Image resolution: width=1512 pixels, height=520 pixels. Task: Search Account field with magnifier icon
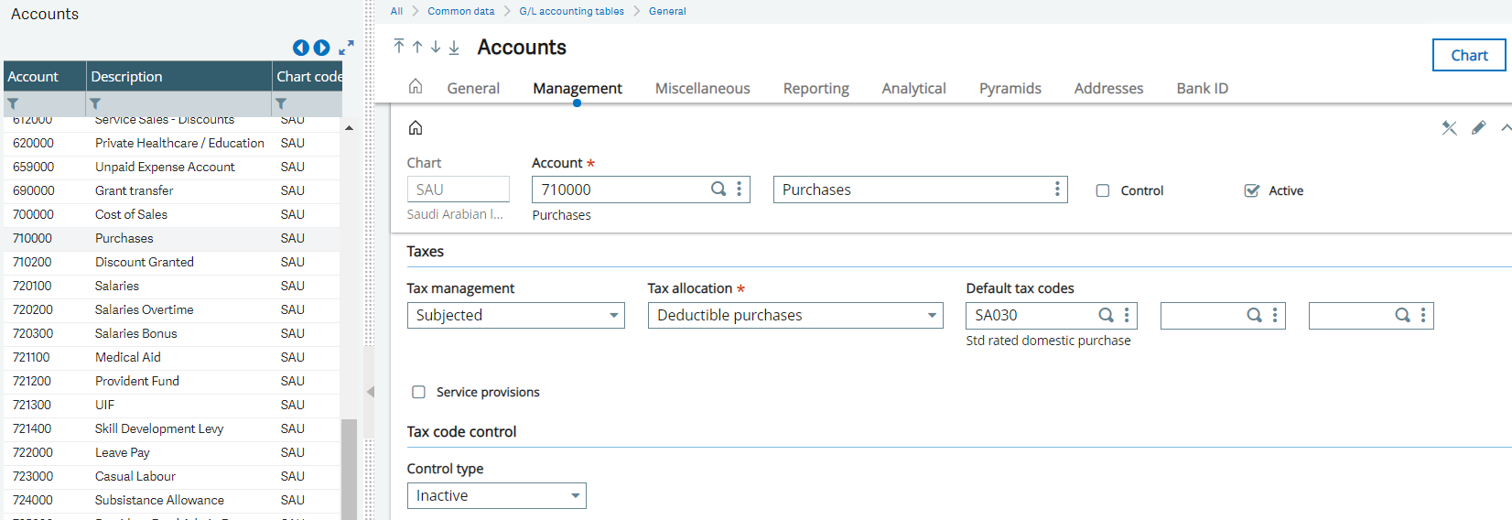tap(718, 190)
